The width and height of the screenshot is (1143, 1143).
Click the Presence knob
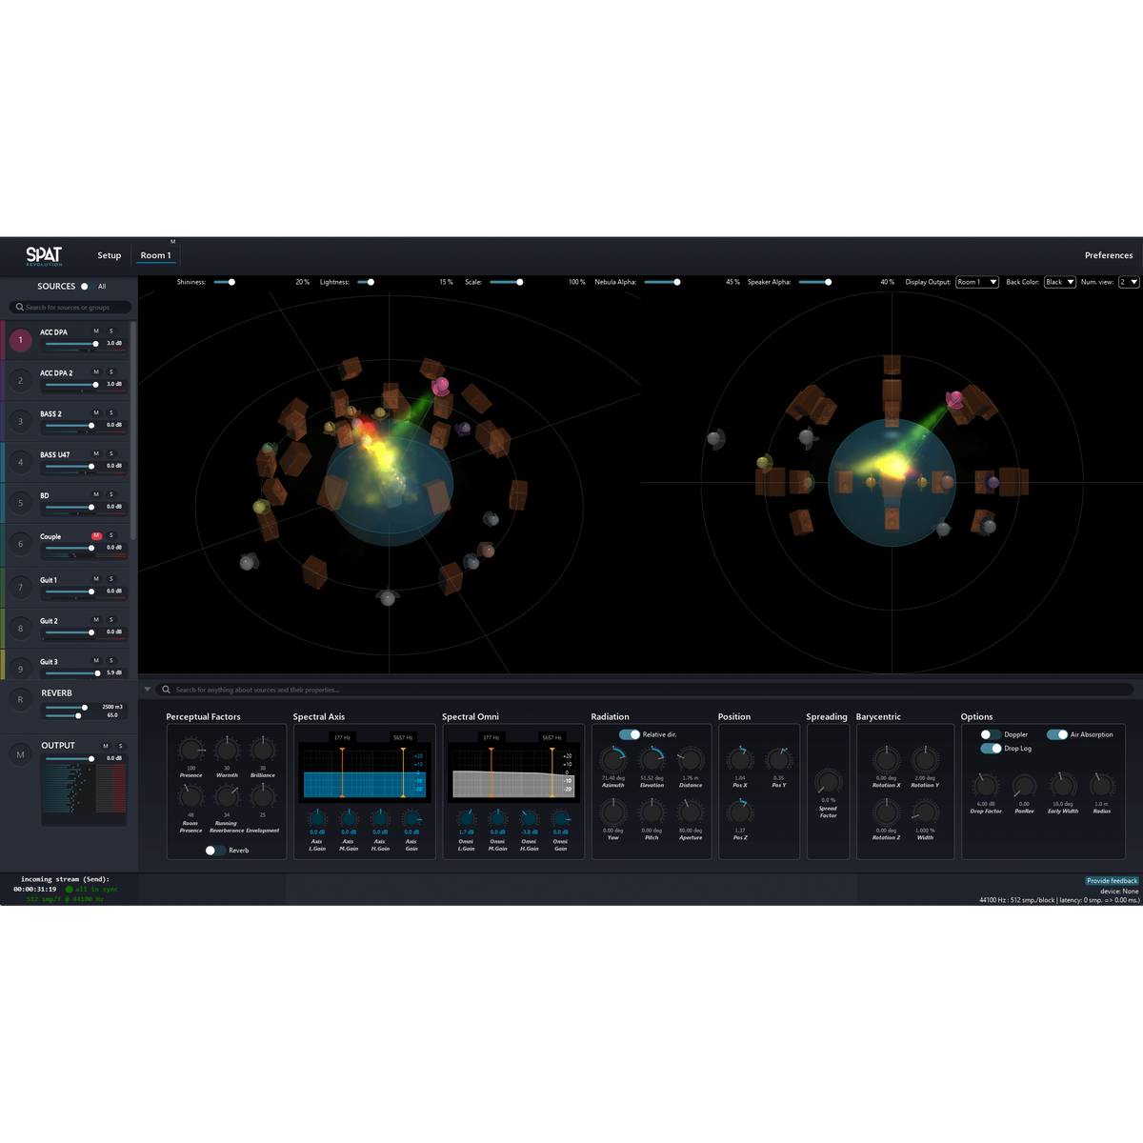tap(190, 750)
